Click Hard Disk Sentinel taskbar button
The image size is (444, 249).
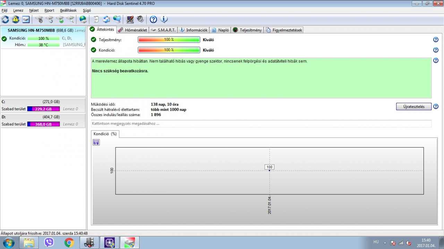click(129, 243)
